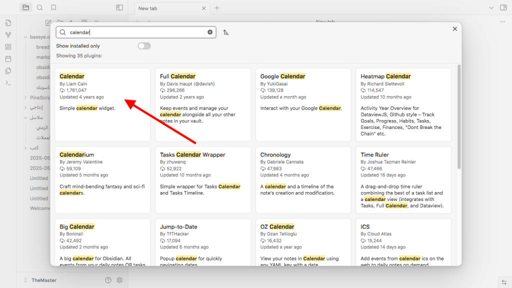This screenshot has height=288, width=512.
Task: Open the ICS plugin card
Action: (x=403, y=242)
